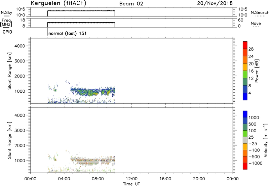Click the -1000 velocity colorbar label

(x=255, y=163)
